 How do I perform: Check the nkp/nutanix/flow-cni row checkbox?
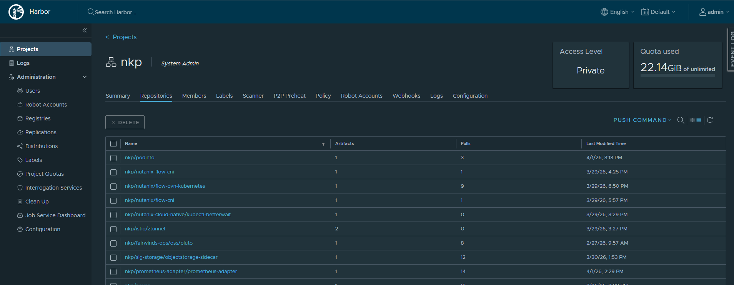click(x=113, y=201)
